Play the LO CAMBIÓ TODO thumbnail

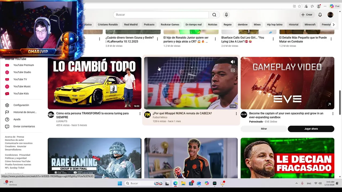95,83
